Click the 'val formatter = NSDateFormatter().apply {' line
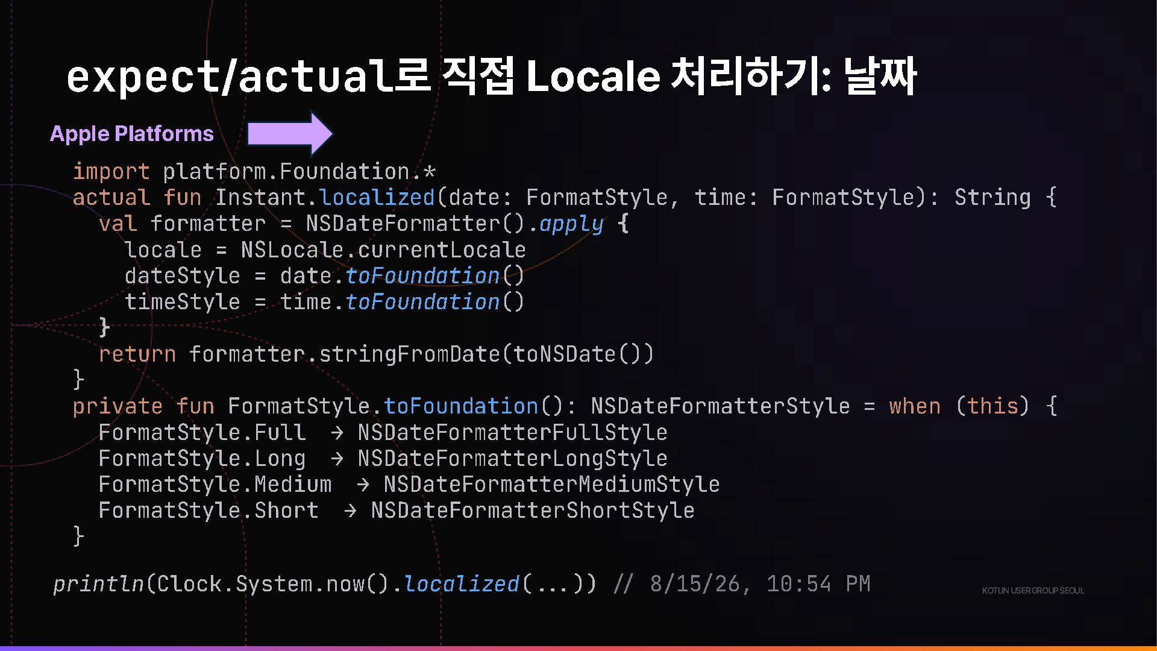This screenshot has width=1157, height=651. click(x=363, y=224)
